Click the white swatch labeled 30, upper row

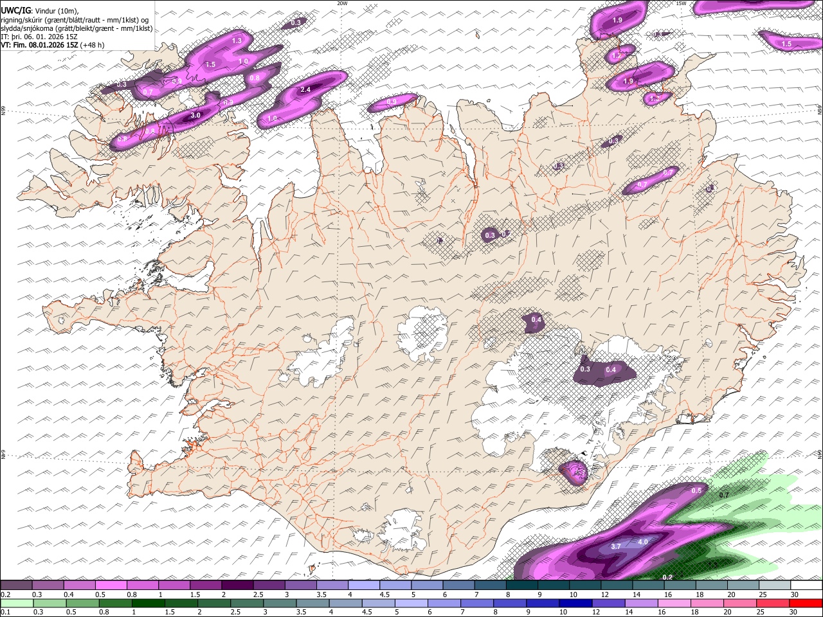coord(806,585)
